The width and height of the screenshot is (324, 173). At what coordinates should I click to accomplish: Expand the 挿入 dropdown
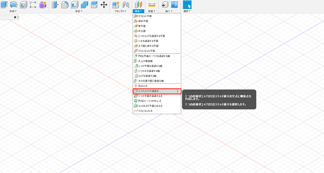tap(169, 11)
